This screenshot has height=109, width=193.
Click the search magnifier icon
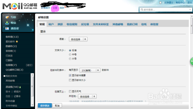tap(142, 10)
